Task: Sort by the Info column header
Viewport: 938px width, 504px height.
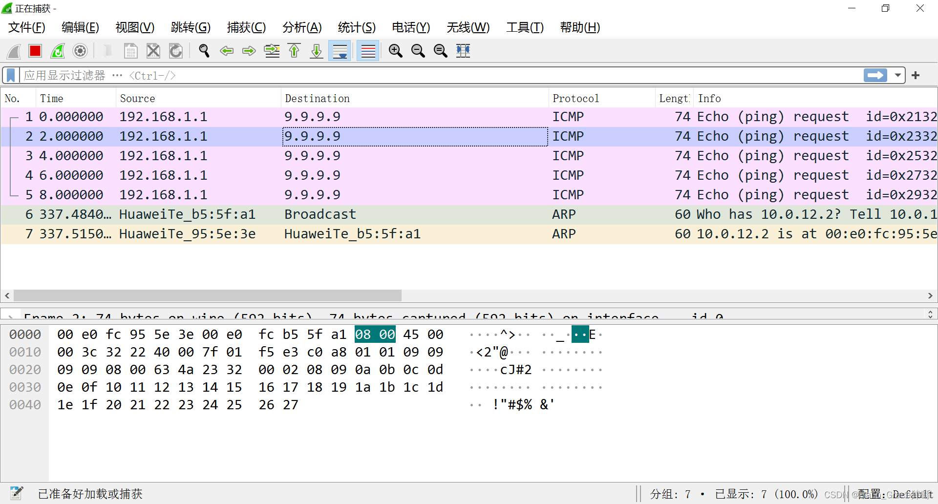Action: [815, 99]
